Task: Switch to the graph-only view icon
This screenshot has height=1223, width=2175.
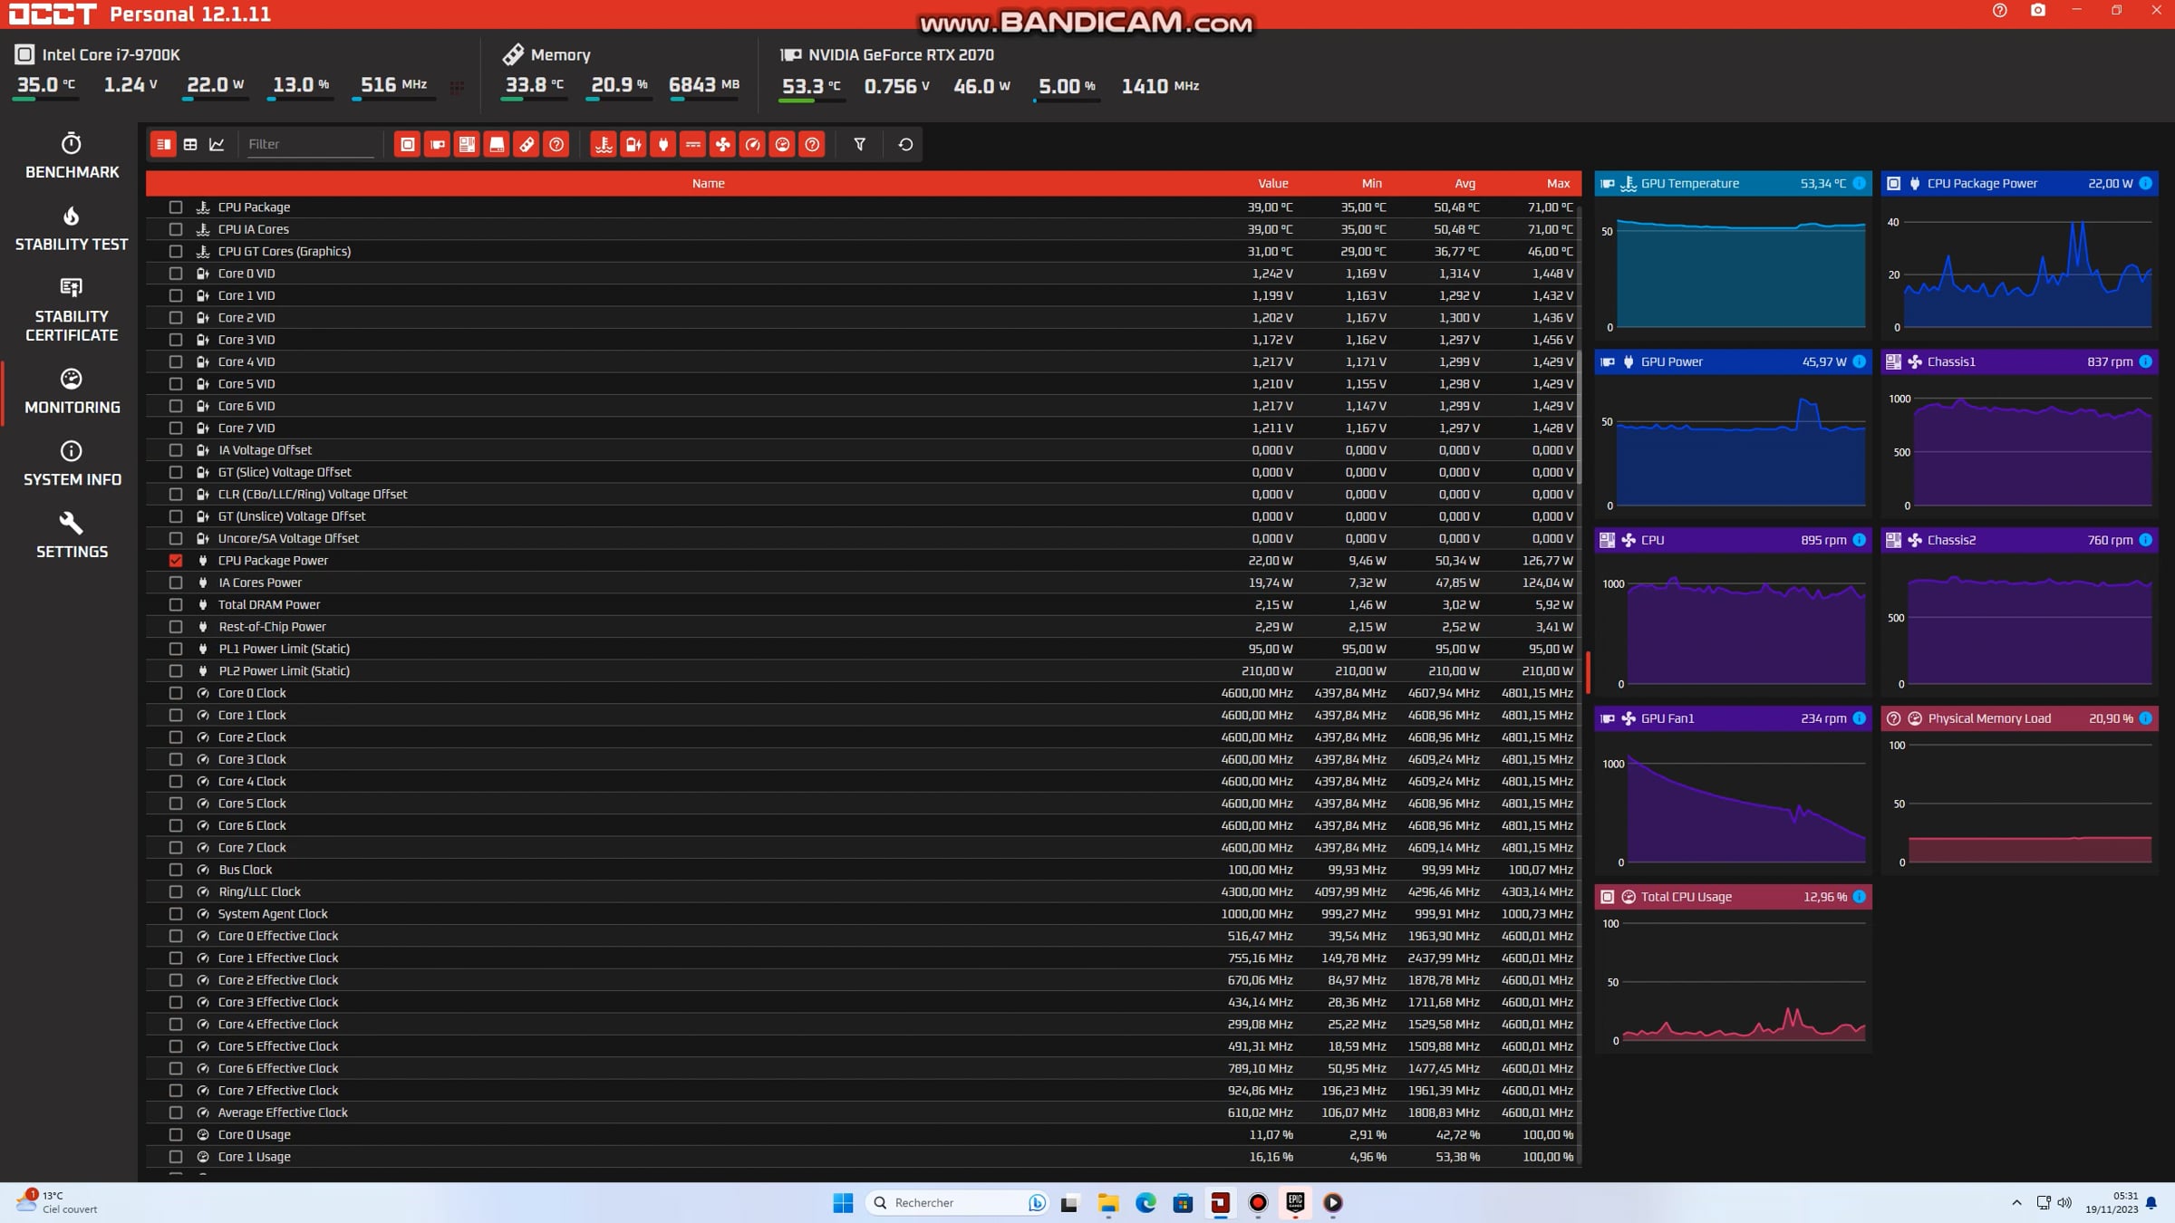Action: point(217,144)
